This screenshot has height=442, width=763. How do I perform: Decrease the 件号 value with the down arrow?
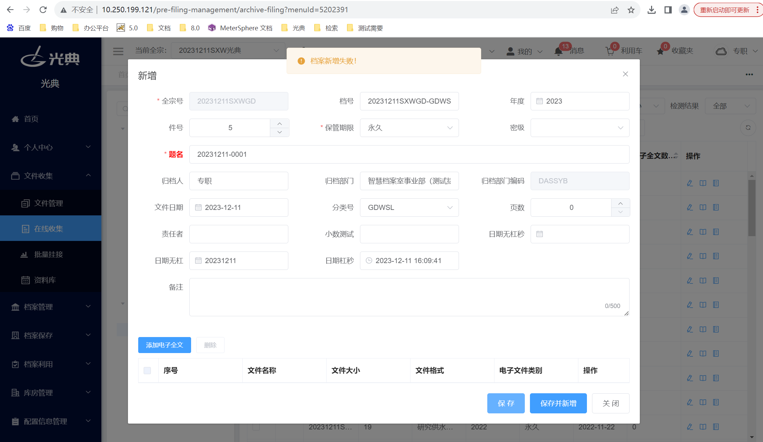point(279,132)
